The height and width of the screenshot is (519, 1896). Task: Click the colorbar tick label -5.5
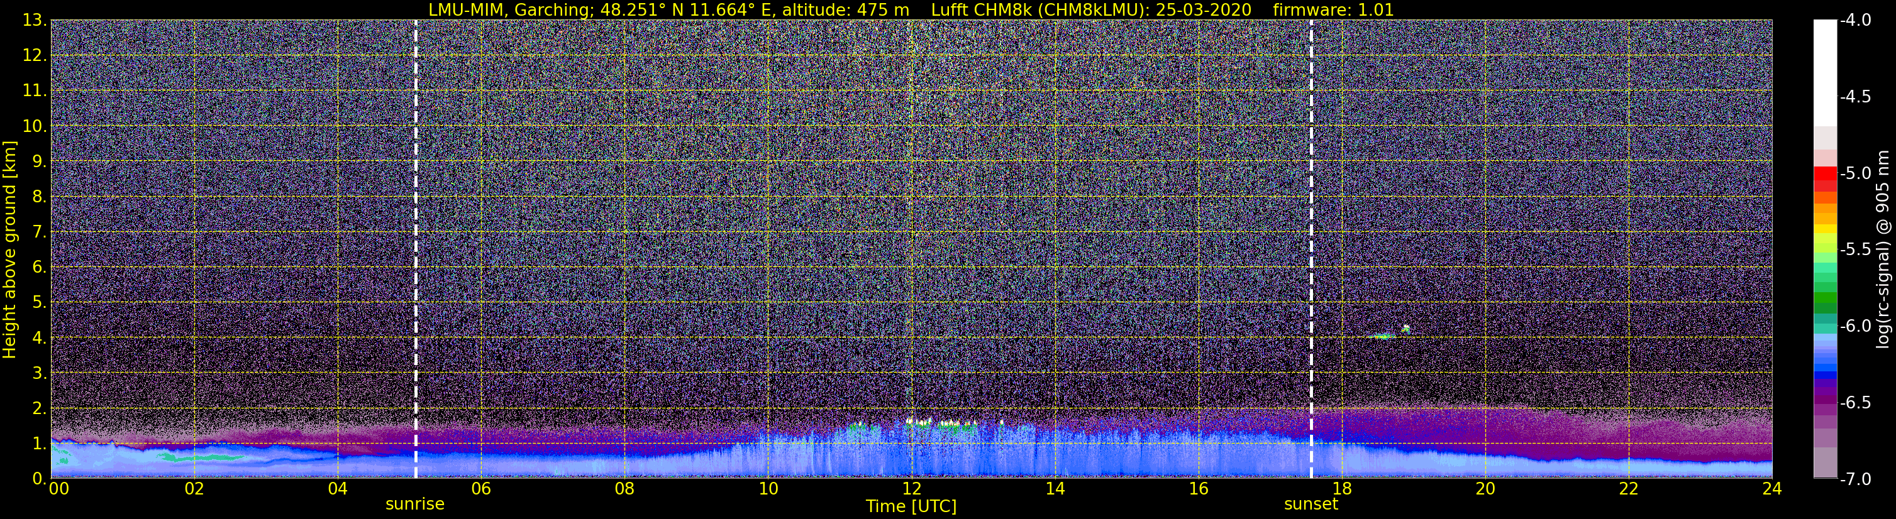click(1856, 250)
